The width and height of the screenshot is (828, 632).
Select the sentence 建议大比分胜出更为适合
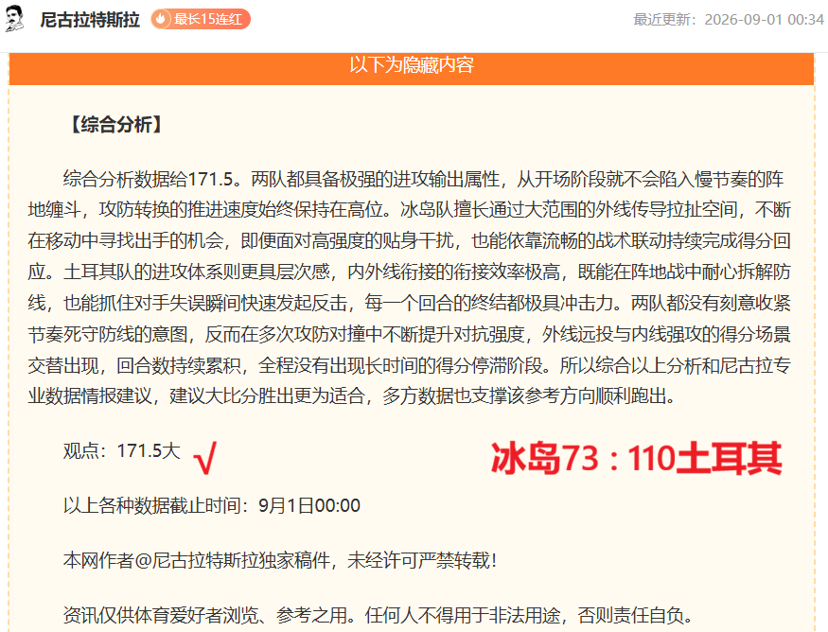point(267,395)
